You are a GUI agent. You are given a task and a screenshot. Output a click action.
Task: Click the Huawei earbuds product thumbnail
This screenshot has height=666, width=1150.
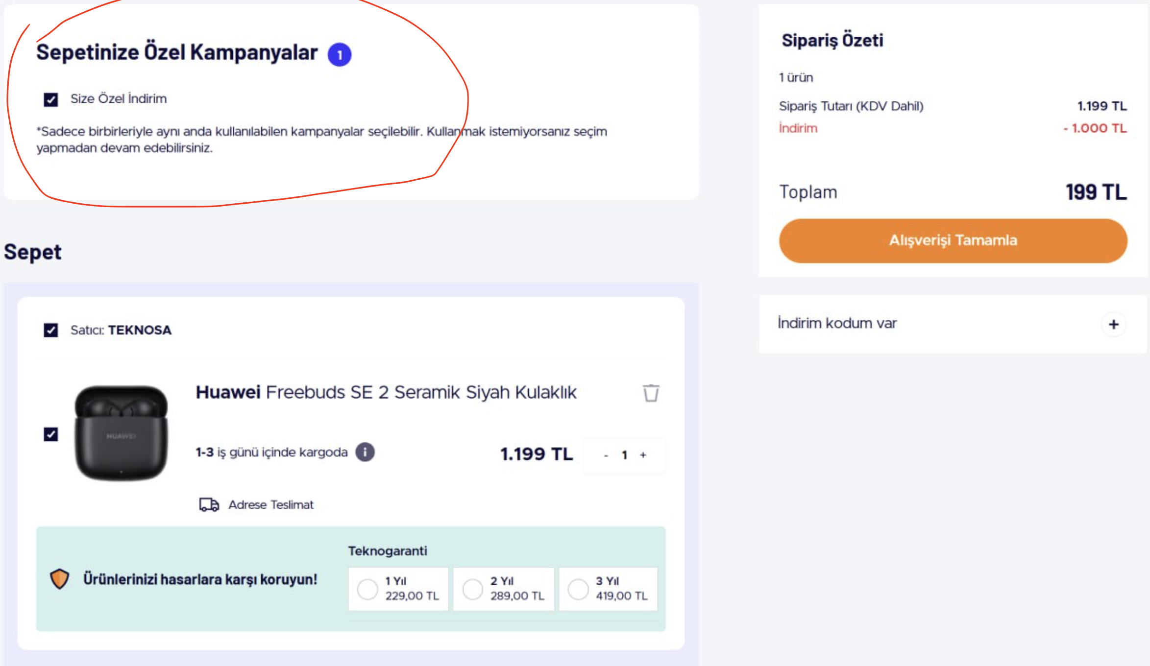click(121, 432)
